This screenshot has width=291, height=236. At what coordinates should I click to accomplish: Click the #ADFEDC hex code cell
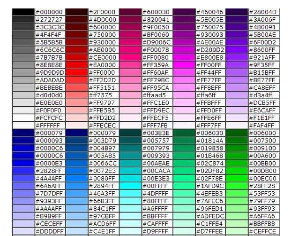tap(210, 216)
